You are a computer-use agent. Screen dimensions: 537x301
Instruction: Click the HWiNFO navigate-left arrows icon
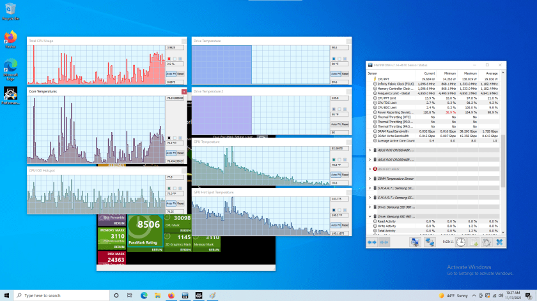pyautogui.click(x=372, y=242)
